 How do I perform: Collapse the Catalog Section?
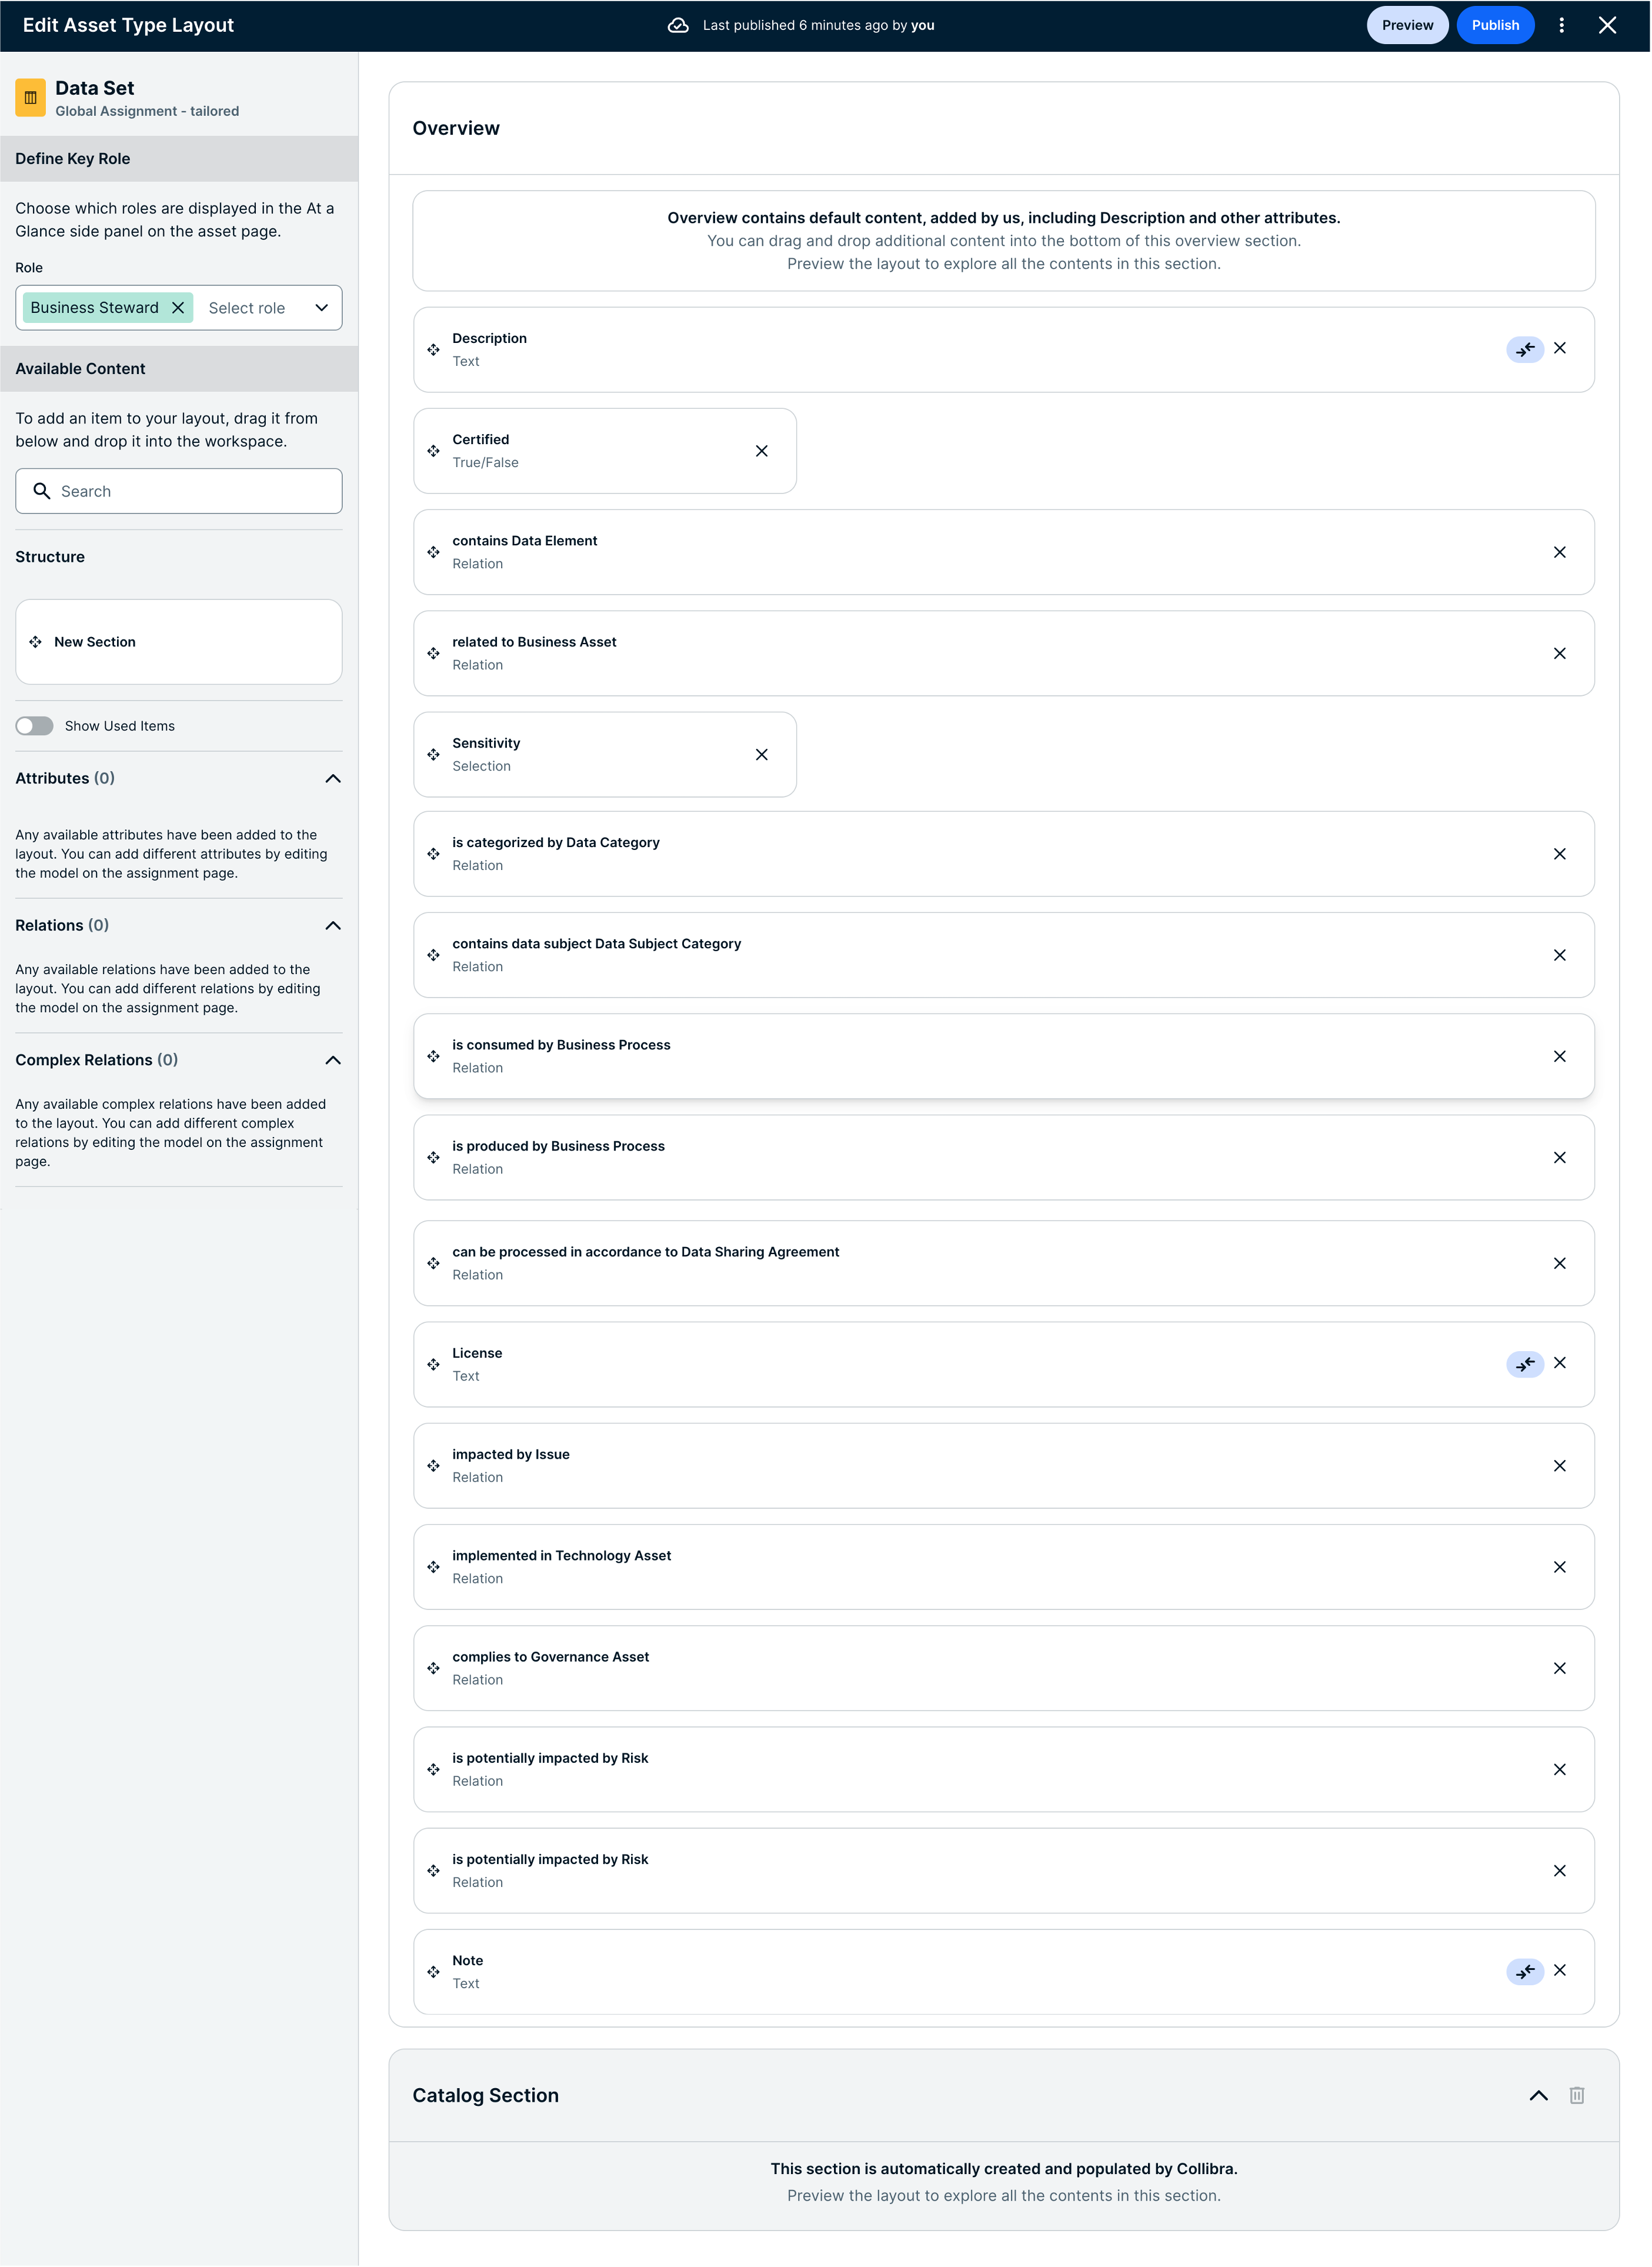point(1539,2095)
